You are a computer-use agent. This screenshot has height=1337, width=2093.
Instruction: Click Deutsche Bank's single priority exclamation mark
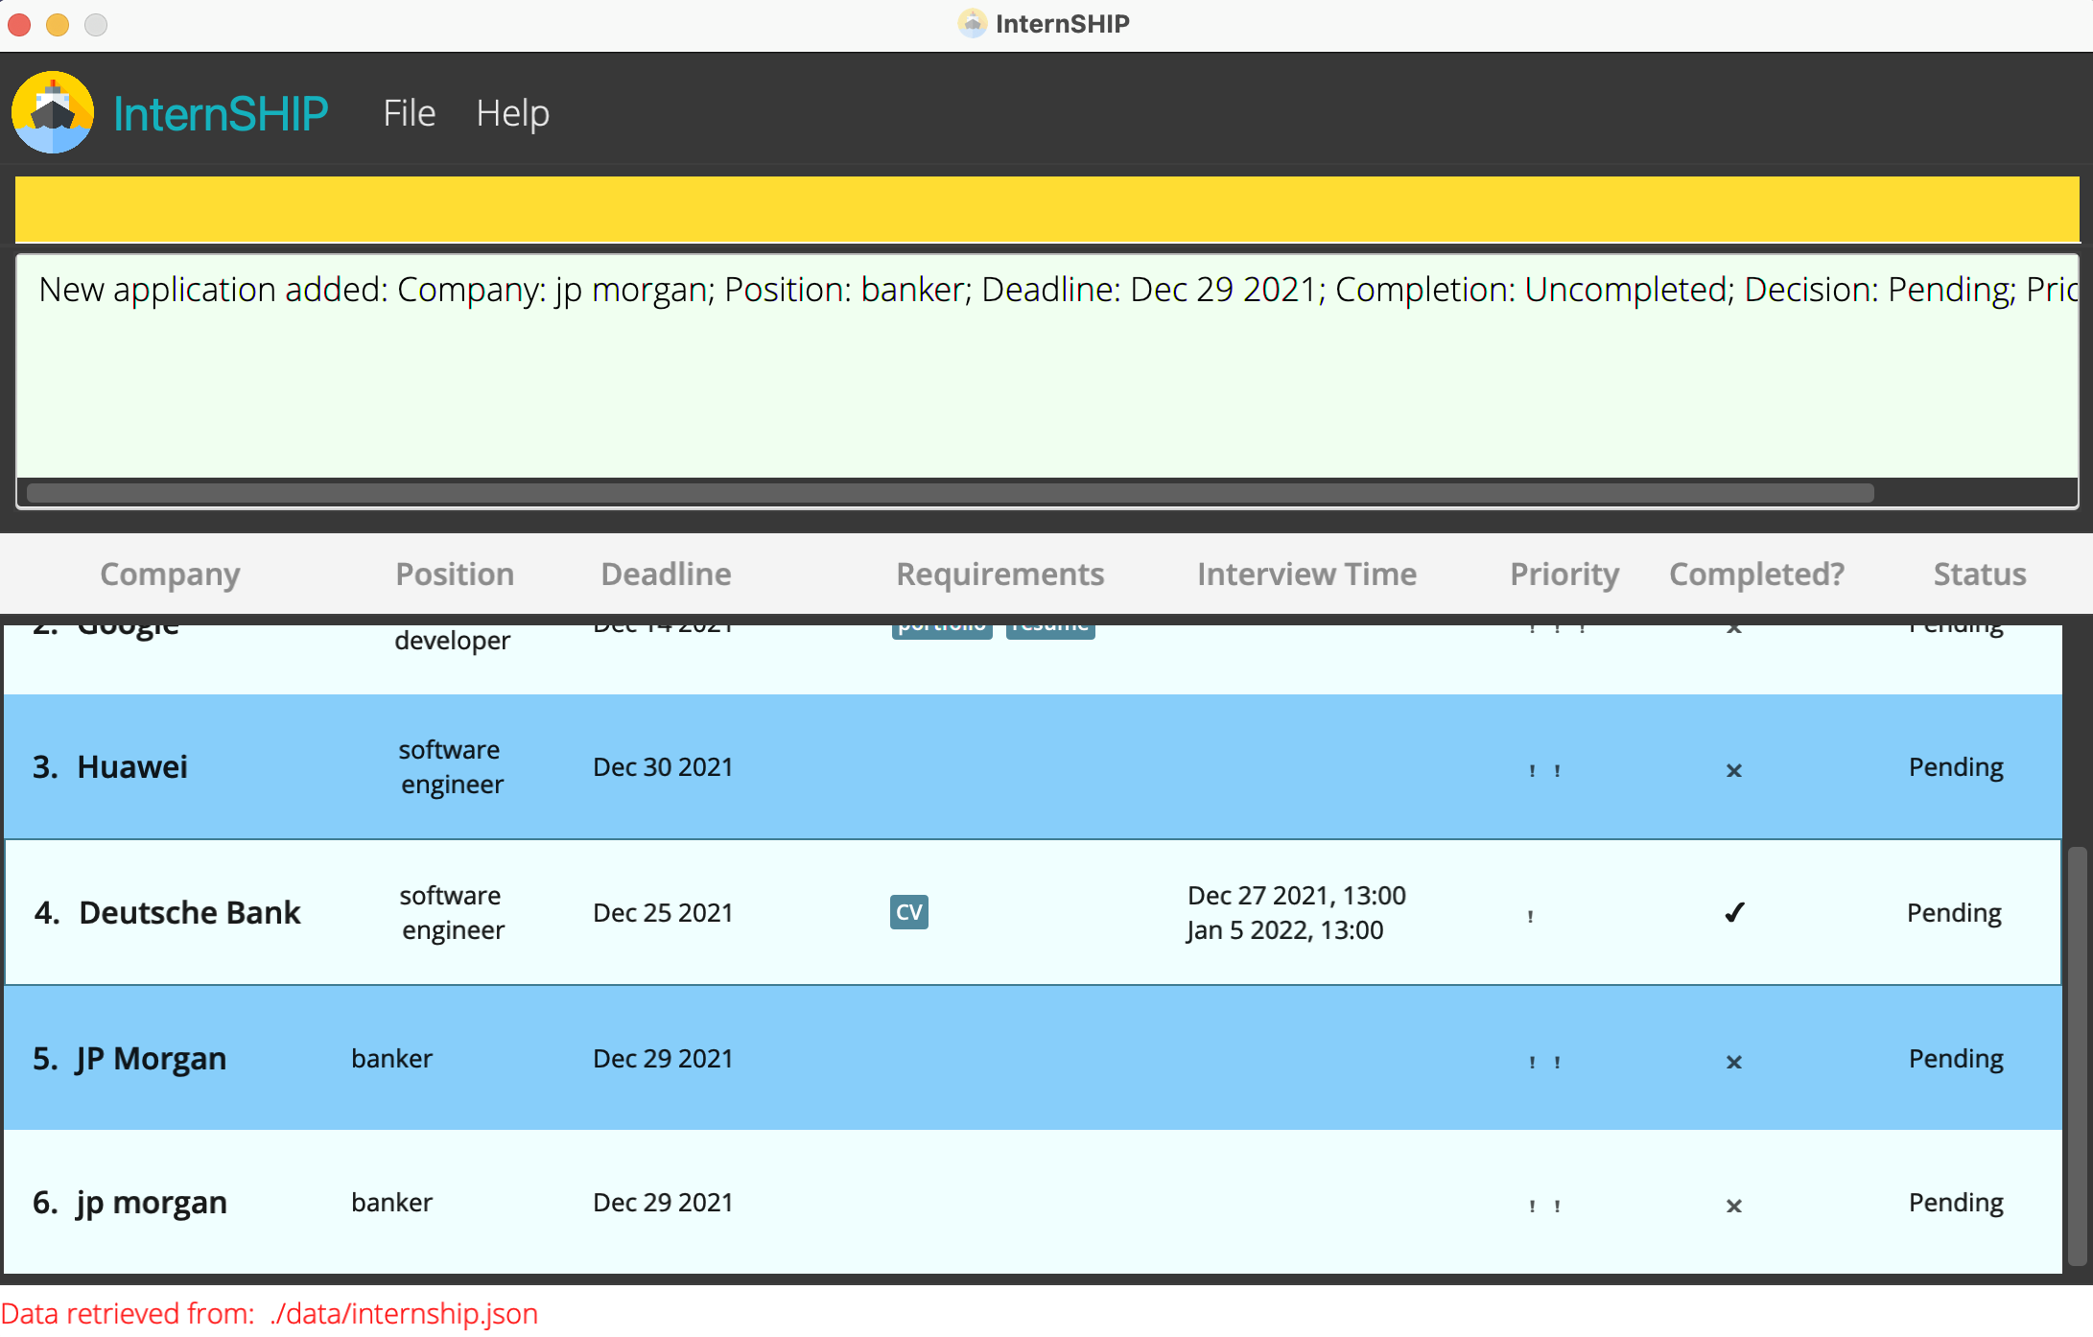point(1530,916)
